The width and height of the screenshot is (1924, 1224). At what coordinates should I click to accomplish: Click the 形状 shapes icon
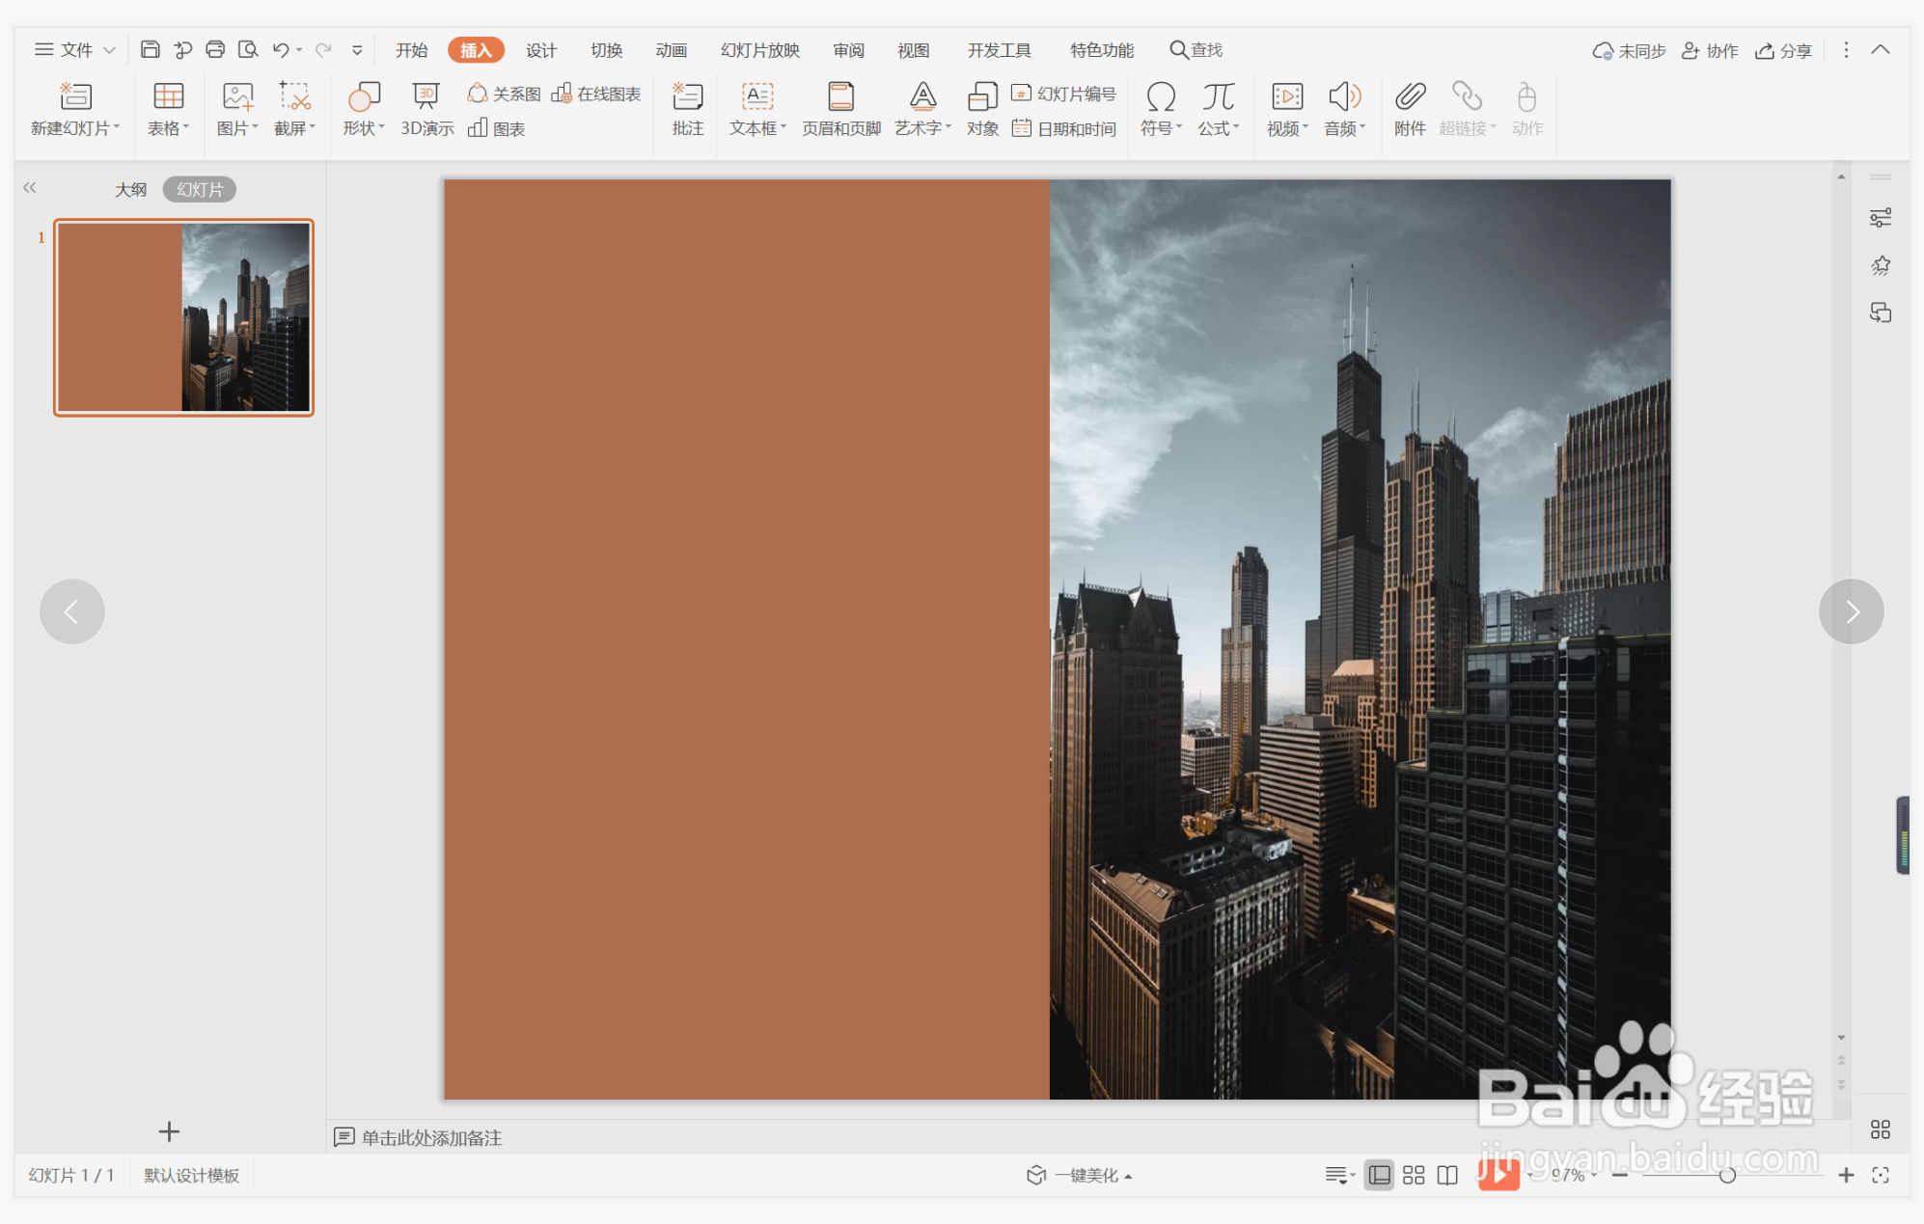click(x=364, y=96)
